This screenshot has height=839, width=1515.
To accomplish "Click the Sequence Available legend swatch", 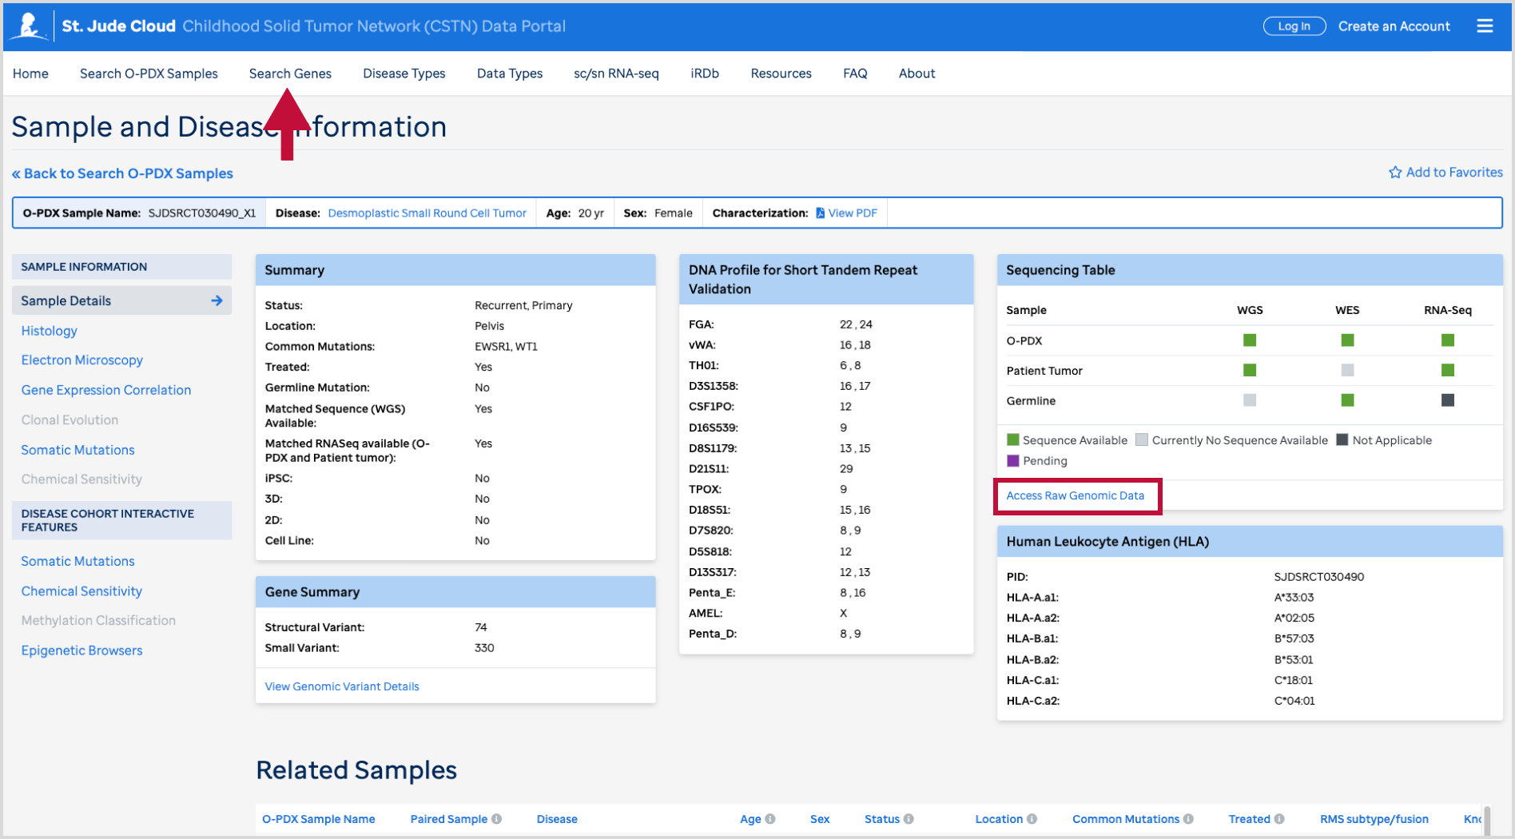I will pos(1013,440).
